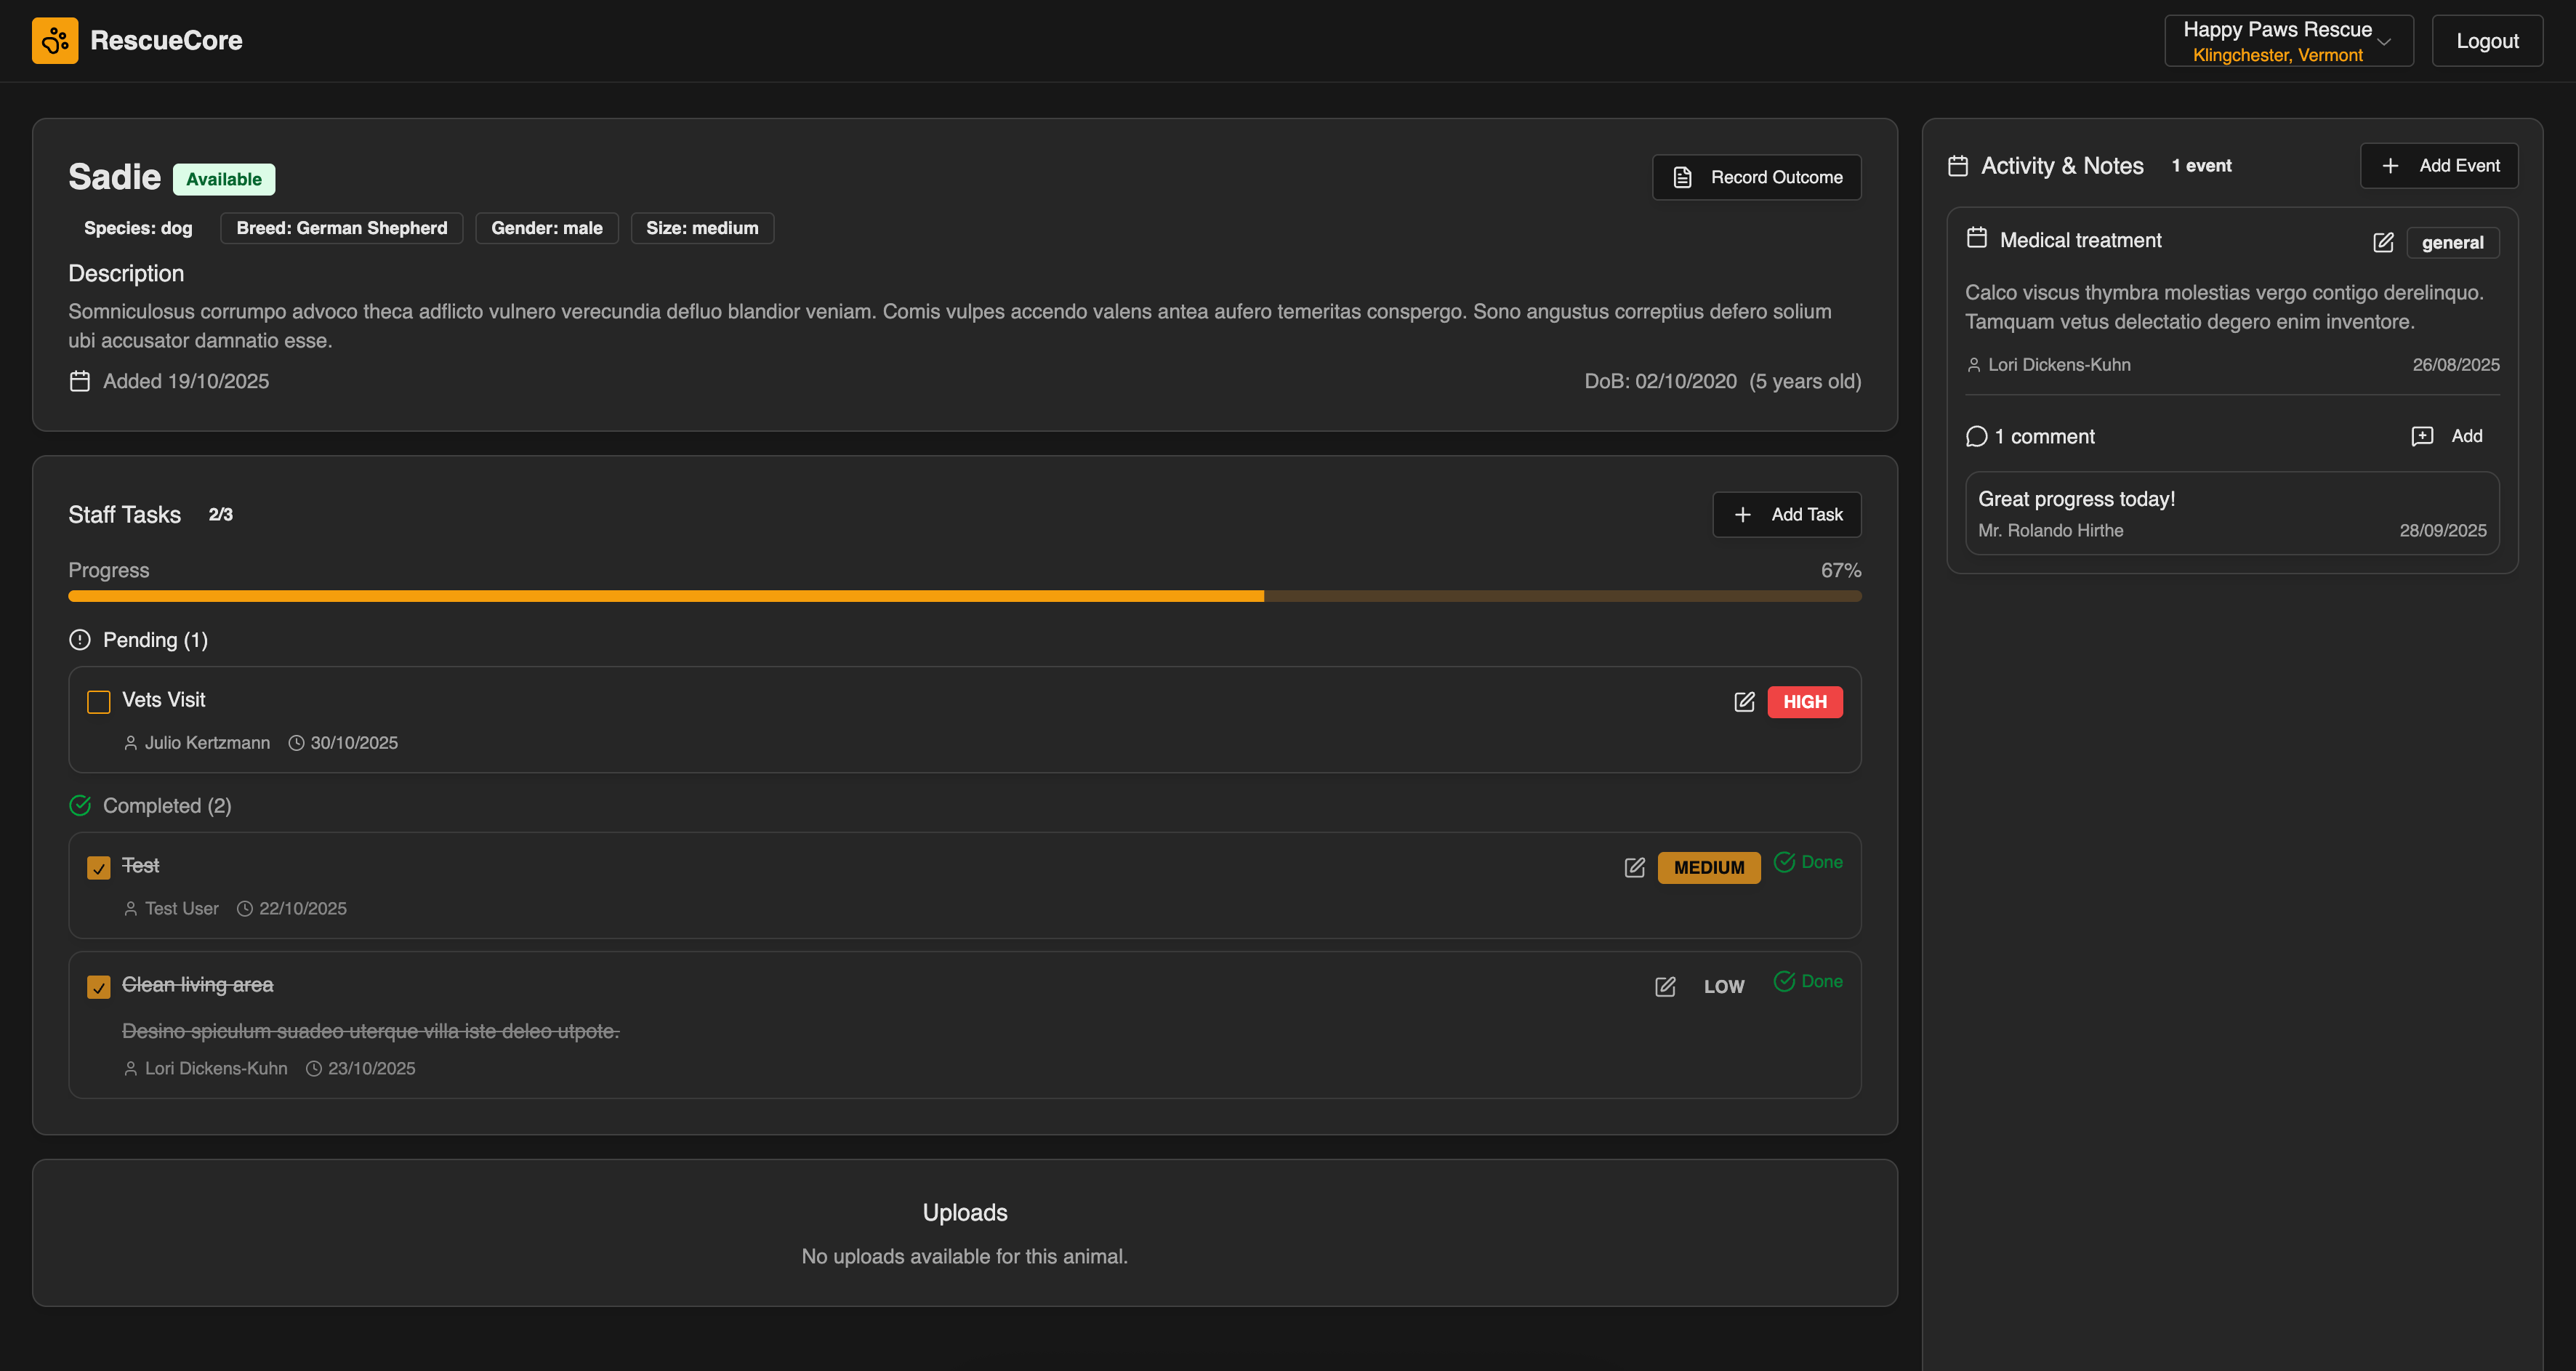Open the Happy Paws Rescue organization dropdown

(x=2288, y=40)
